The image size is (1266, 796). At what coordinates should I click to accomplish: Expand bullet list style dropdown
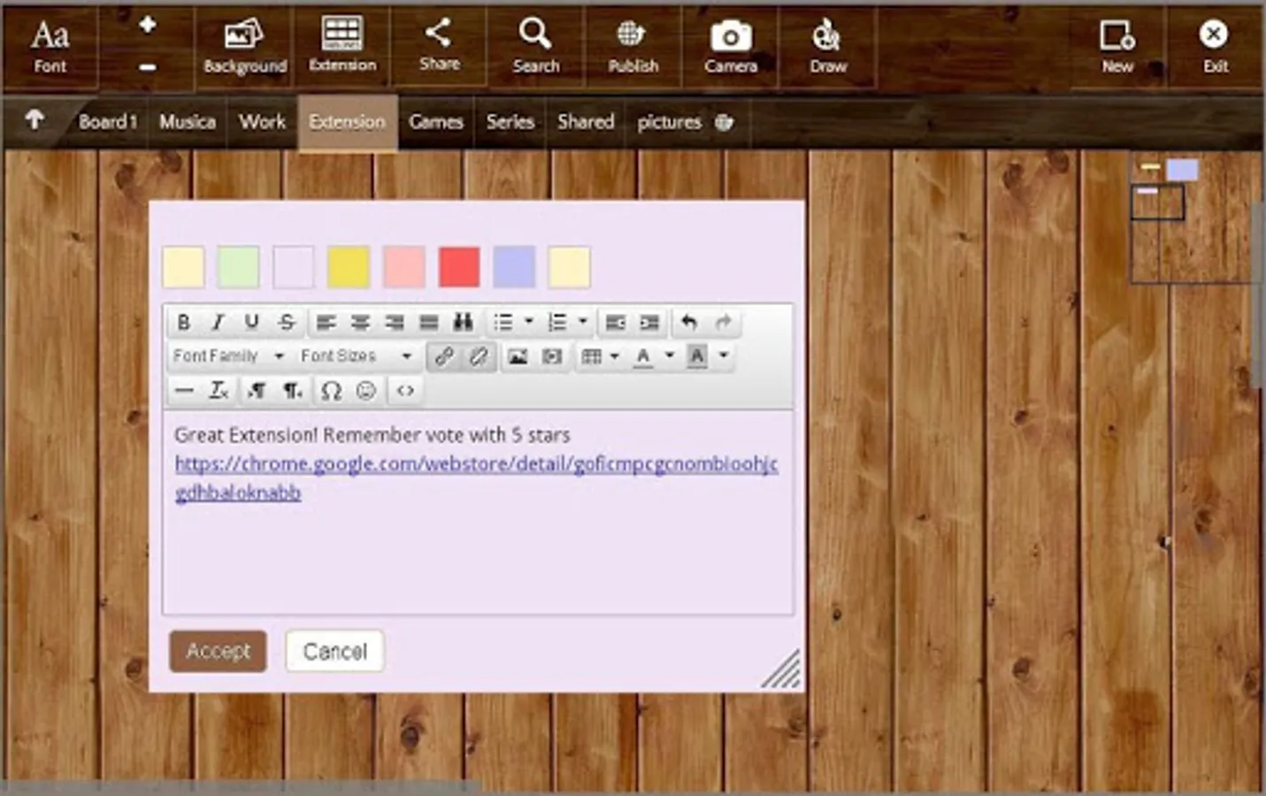[x=529, y=322]
